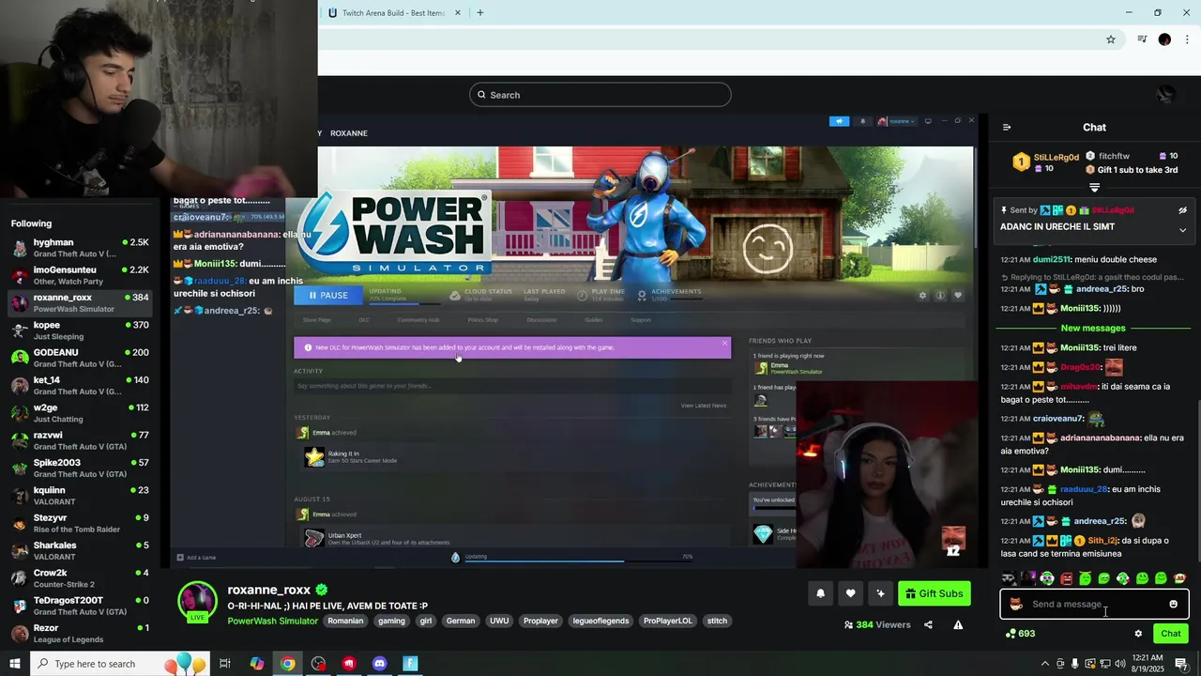
Task: Close the Twitch Arena Build tab
Action: [458, 13]
